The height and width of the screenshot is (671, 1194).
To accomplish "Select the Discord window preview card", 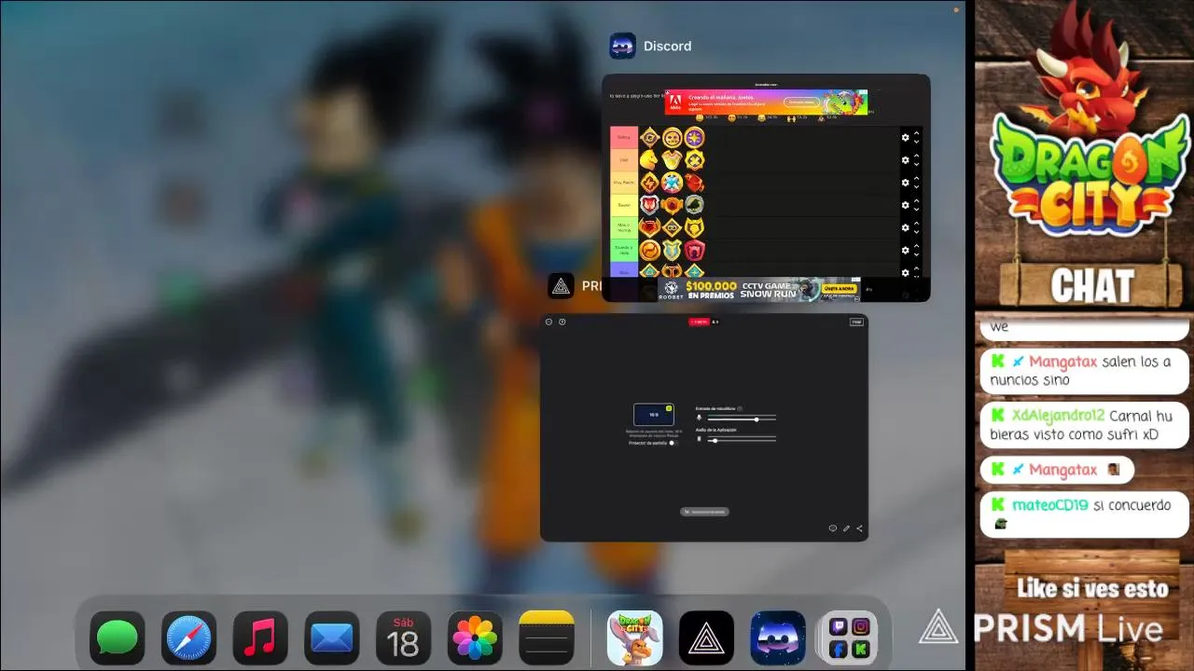I will coord(766,187).
